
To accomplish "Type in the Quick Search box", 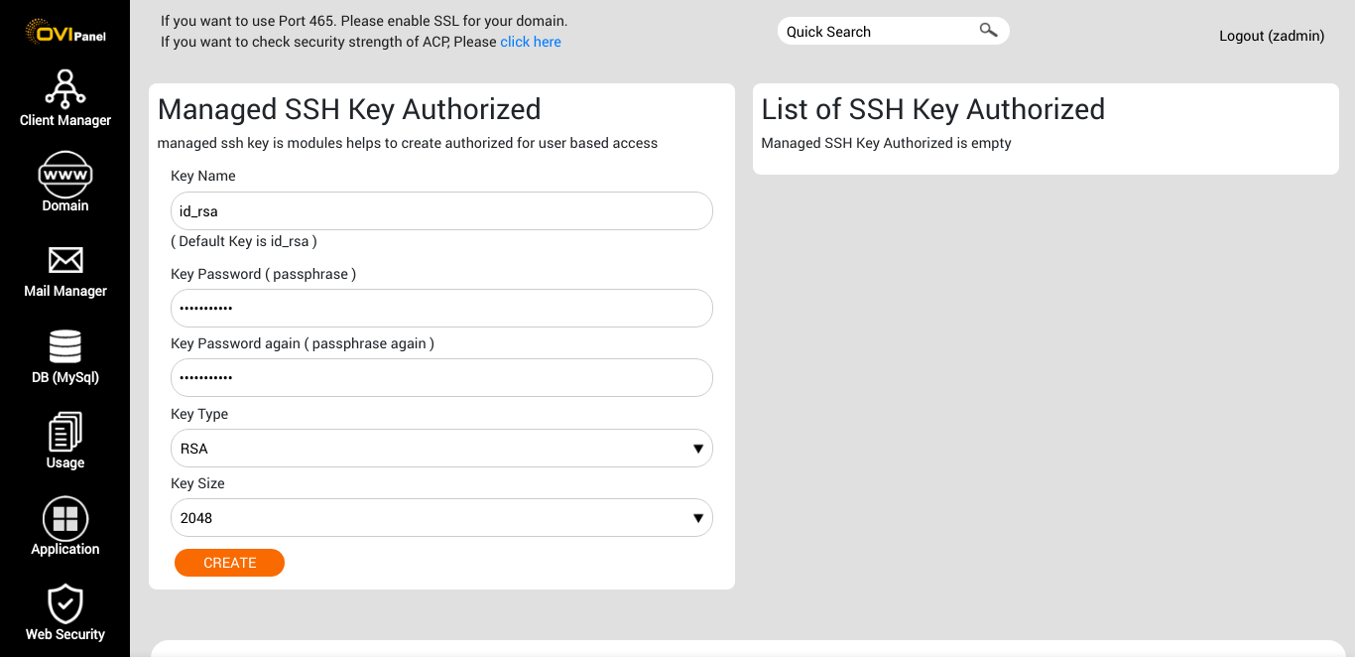I will (x=873, y=32).
